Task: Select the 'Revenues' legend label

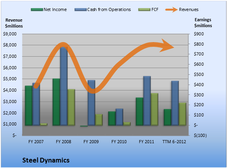Action: point(188,9)
